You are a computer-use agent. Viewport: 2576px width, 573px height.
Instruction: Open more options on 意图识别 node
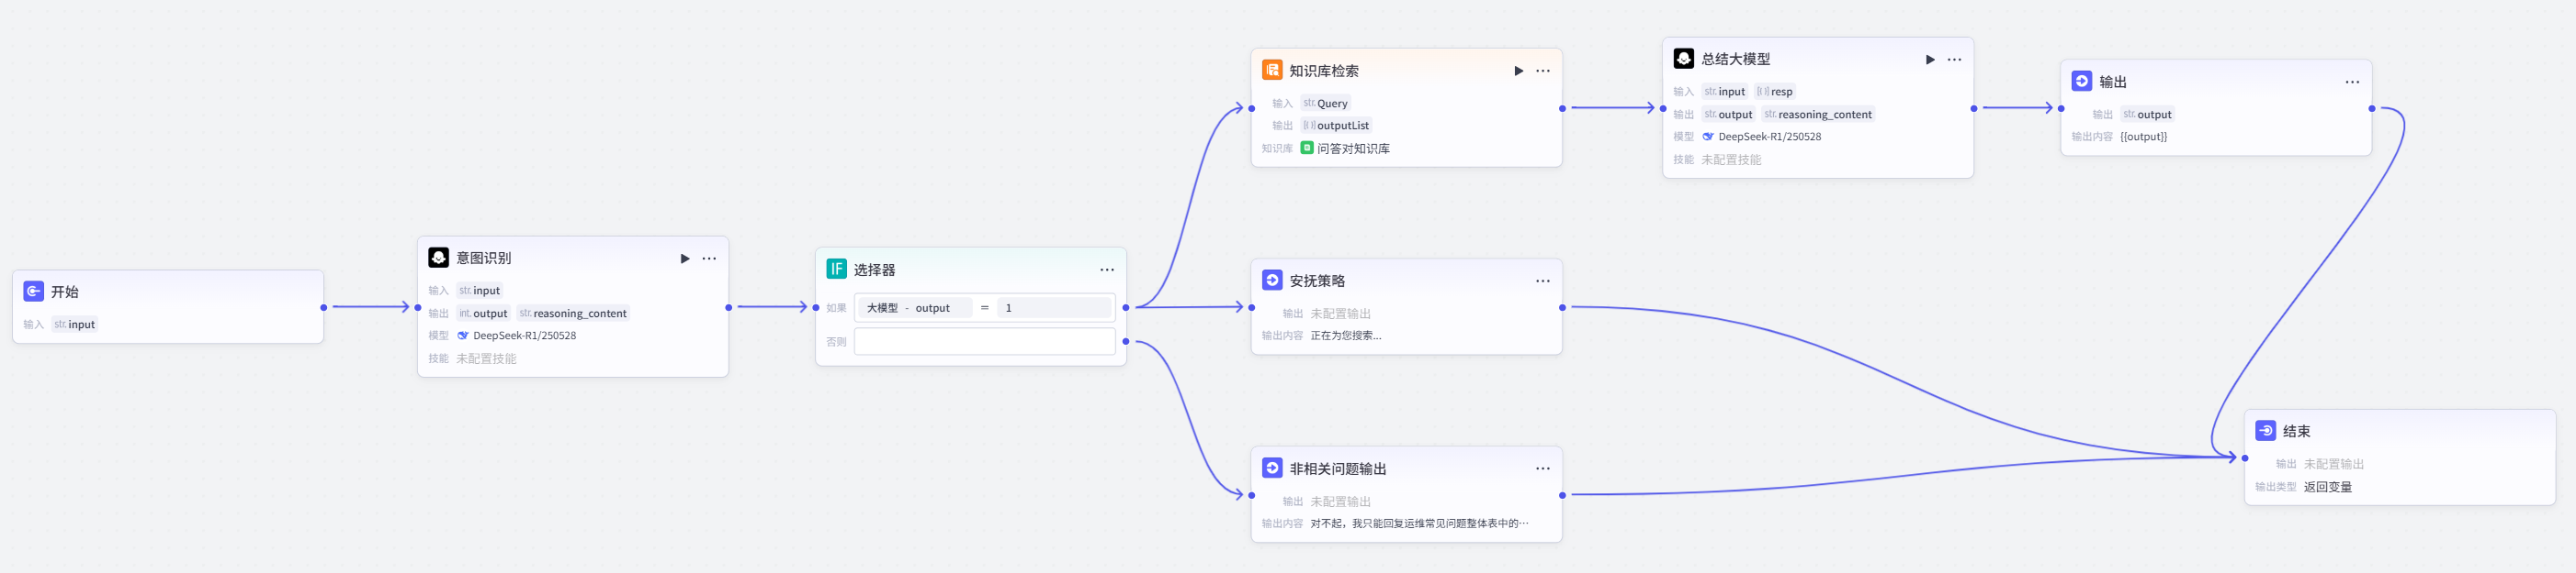tap(709, 259)
